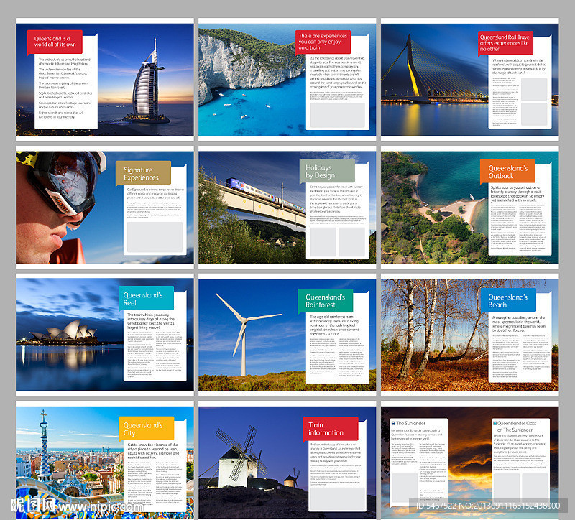Open the aerial coastline and forest page
The height and width of the screenshot is (520, 575).
(470, 208)
